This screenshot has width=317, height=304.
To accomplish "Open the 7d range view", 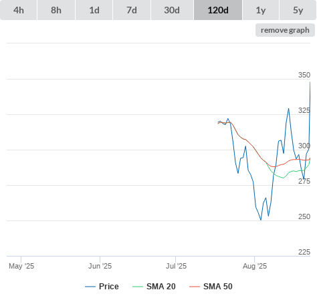I will click(x=132, y=10).
